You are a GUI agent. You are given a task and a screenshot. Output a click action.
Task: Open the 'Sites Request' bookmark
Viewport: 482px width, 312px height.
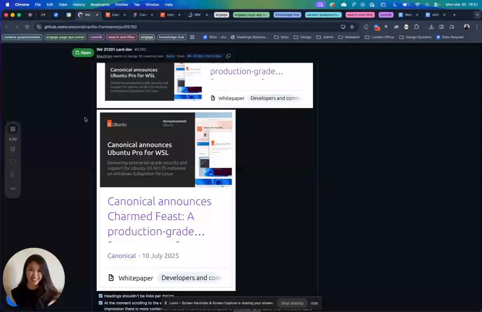450,37
